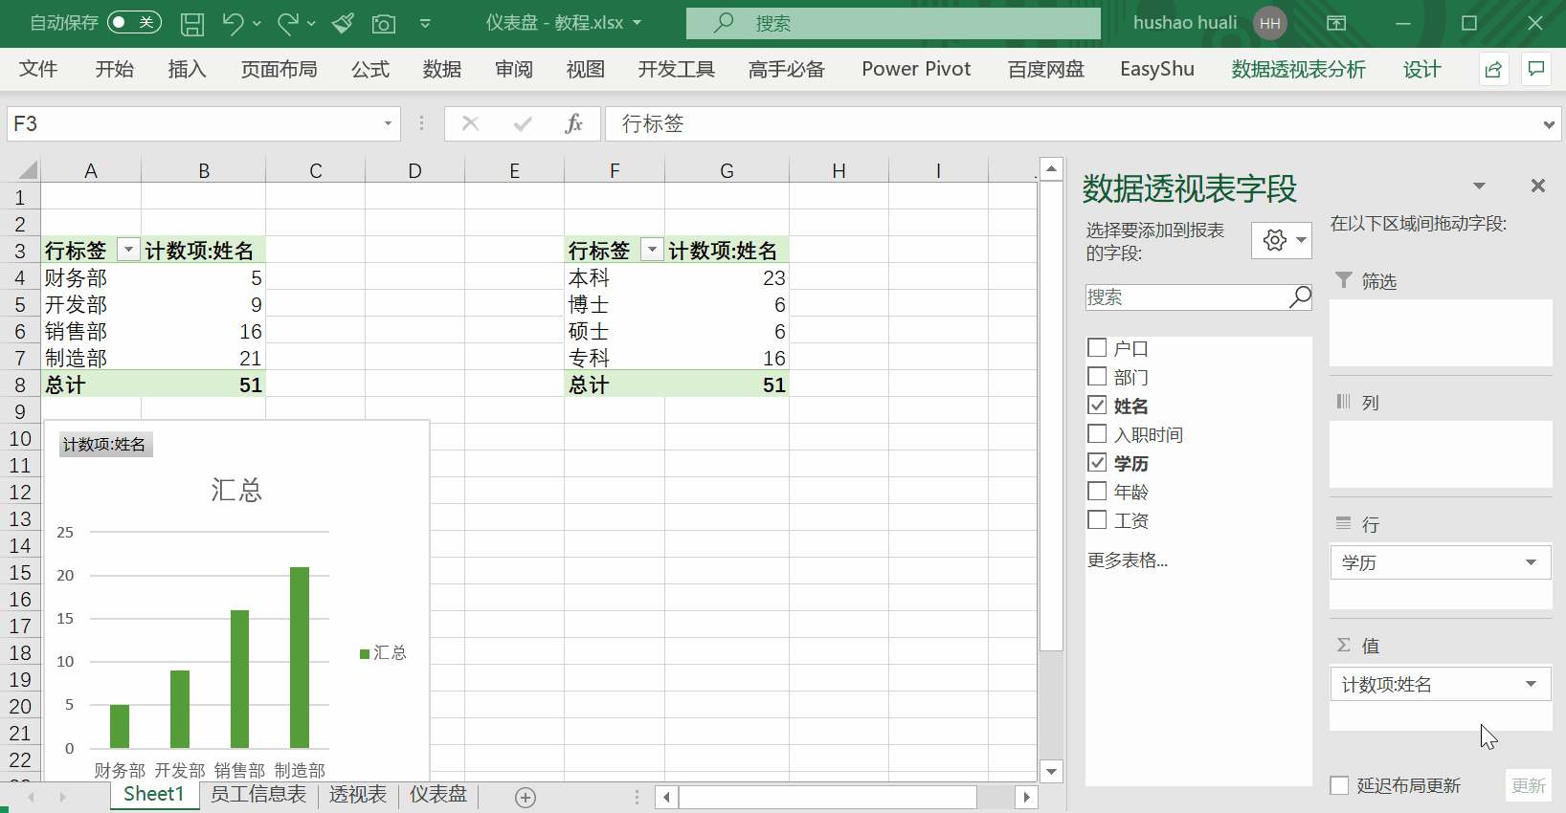Open the hushao huali account avatar
This screenshot has height=813, width=1566.
(1270, 23)
